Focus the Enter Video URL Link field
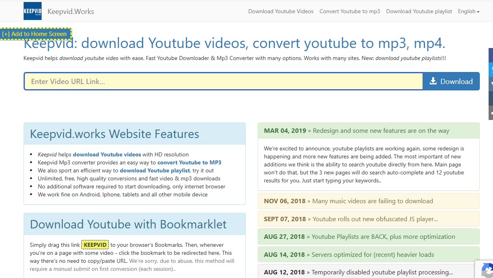Viewport: 493px width, 278px height. (224, 81)
